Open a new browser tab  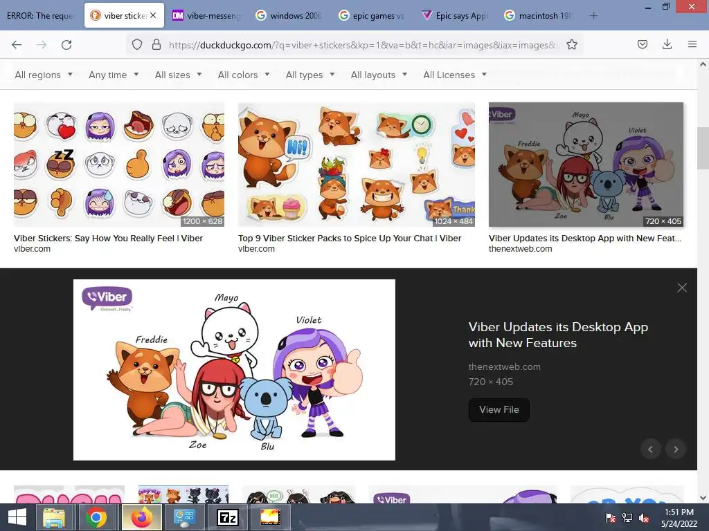click(x=593, y=16)
